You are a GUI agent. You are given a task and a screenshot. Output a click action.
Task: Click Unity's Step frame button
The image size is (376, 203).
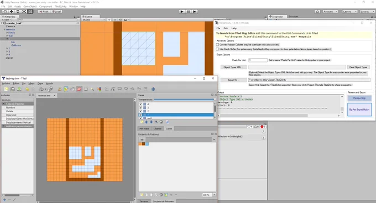click(195, 12)
